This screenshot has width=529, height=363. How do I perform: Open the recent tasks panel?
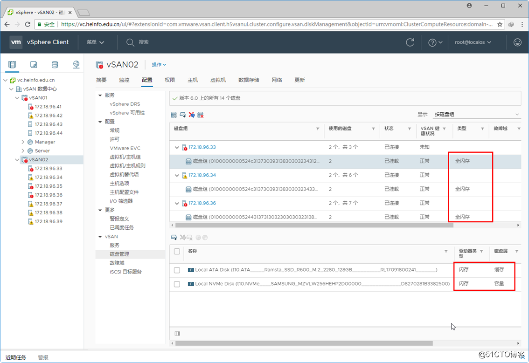(x=15, y=357)
